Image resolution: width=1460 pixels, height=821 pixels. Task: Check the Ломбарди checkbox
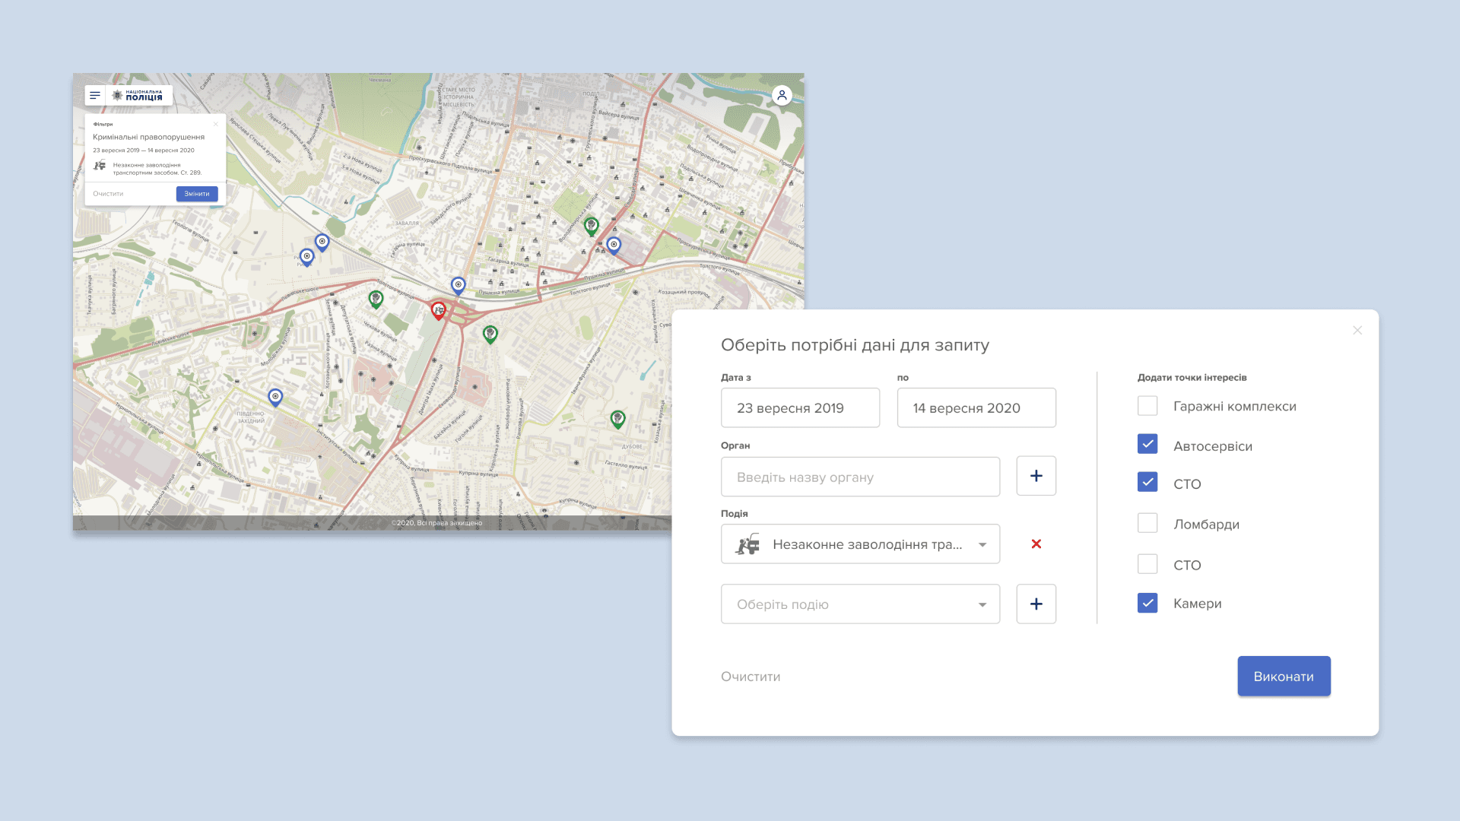[1147, 524]
